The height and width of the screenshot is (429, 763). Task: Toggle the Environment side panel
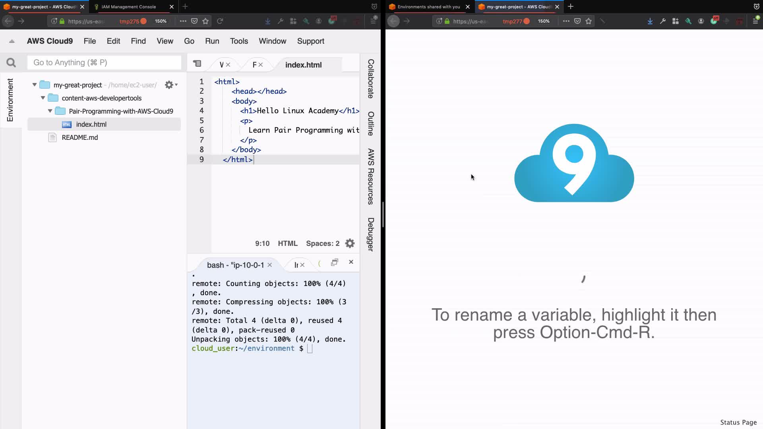10,100
